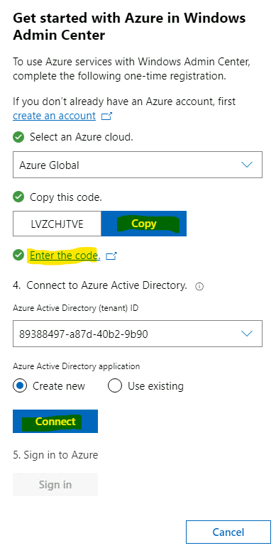Click green checkmark beside Enter the code
The width and height of the screenshot is (276, 548).
click(18, 256)
